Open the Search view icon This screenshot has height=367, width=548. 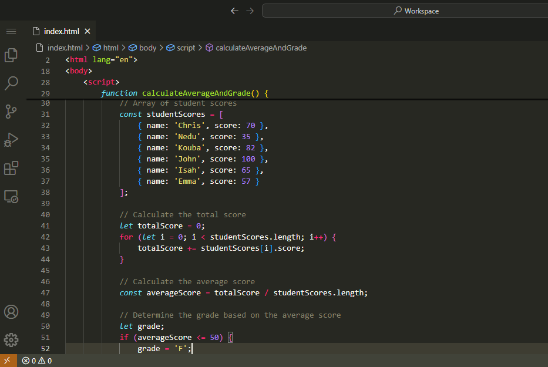click(x=11, y=83)
